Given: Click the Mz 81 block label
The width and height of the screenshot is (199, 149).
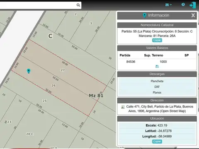Looking at the screenshot, I should click(x=96, y=96).
